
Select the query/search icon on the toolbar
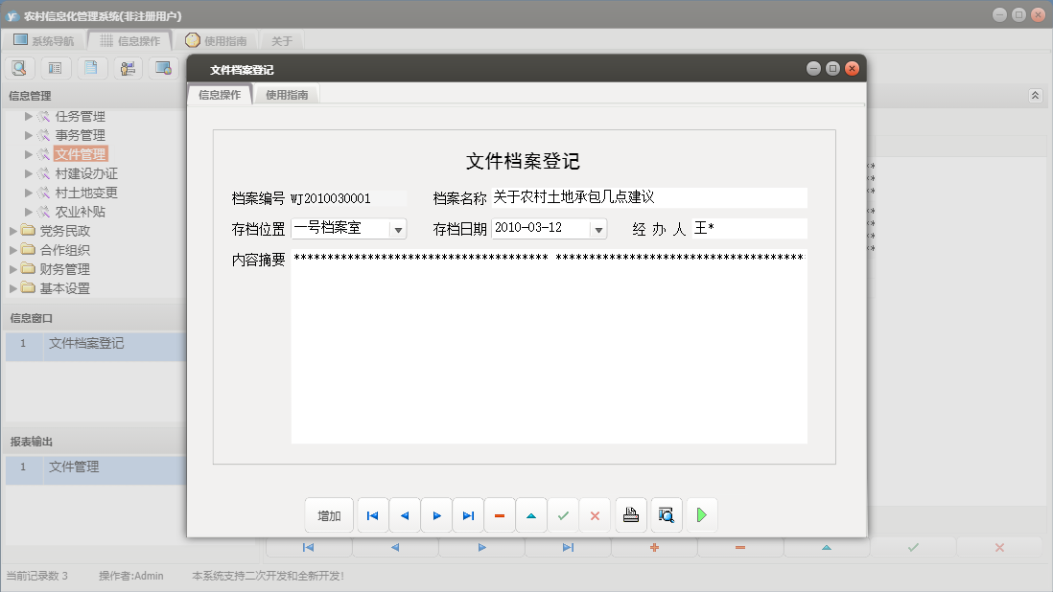tap(19, 67)
